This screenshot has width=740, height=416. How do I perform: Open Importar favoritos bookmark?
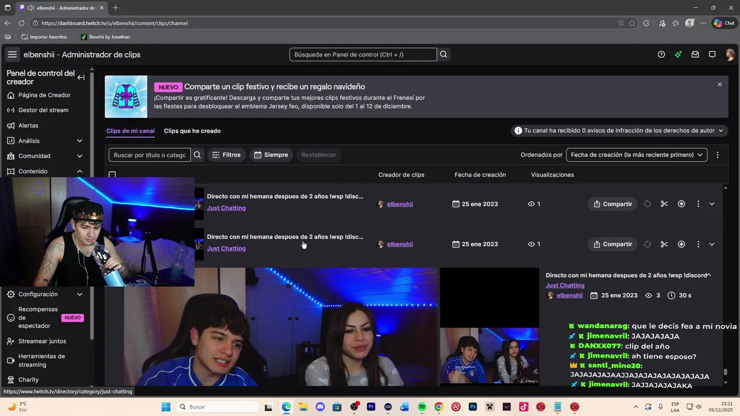44,37
